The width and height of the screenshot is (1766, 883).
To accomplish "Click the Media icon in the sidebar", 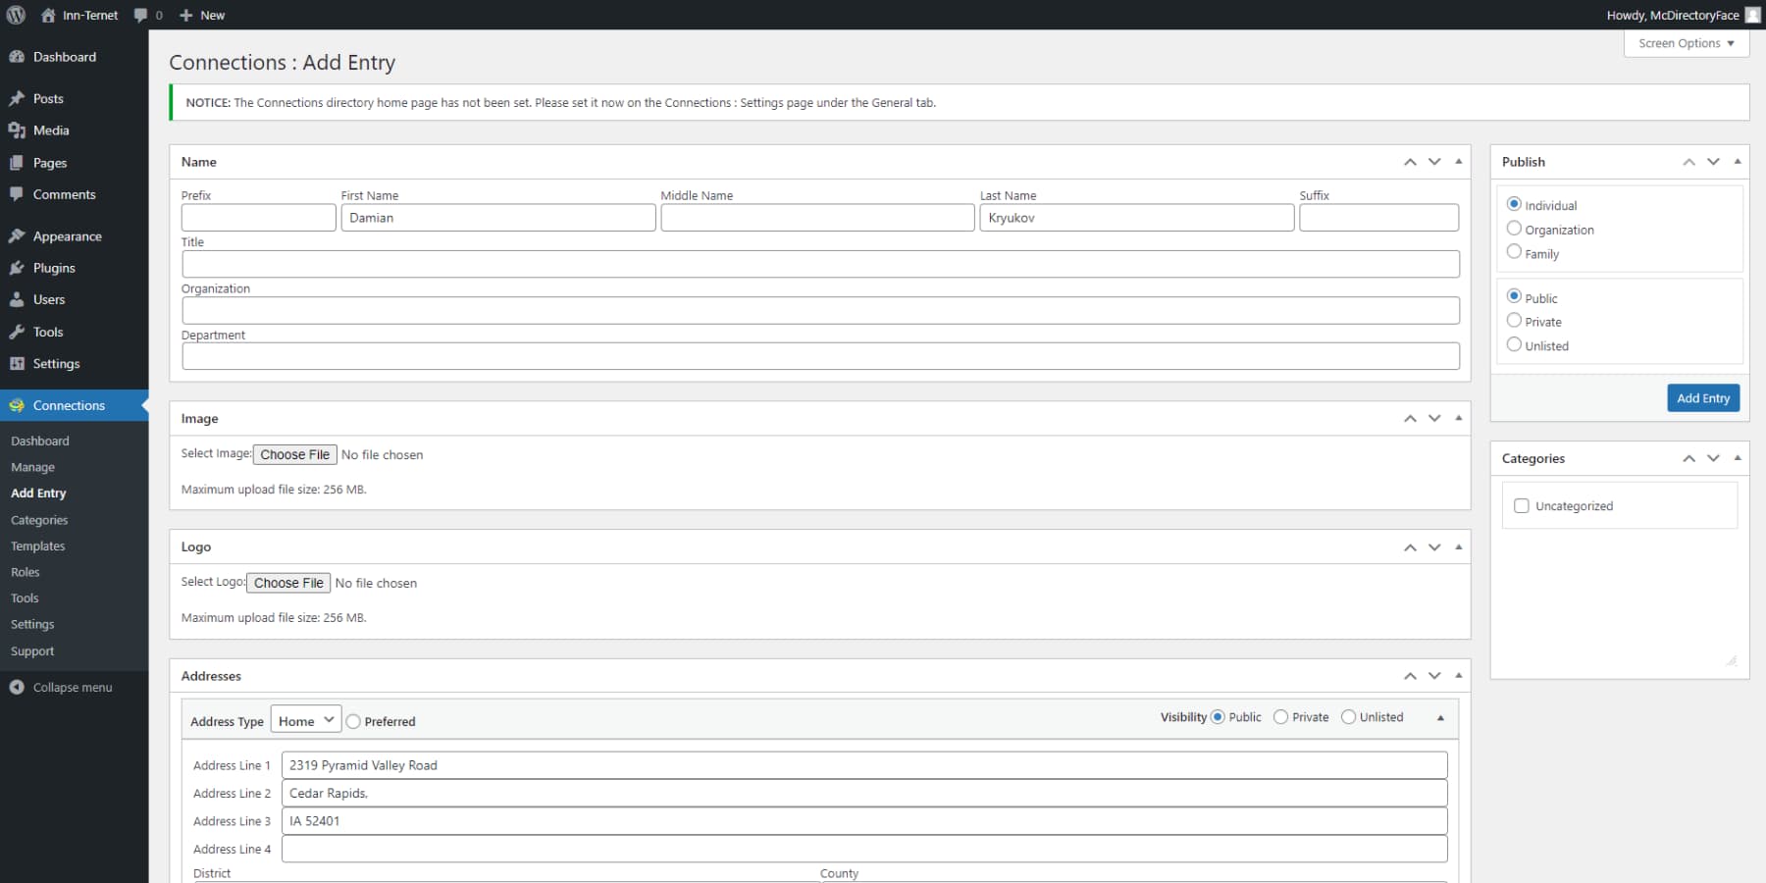I will tap(18, 130).
